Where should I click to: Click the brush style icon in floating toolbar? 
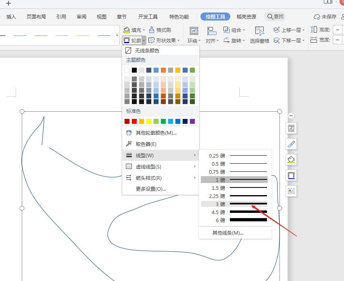[291, 144]
